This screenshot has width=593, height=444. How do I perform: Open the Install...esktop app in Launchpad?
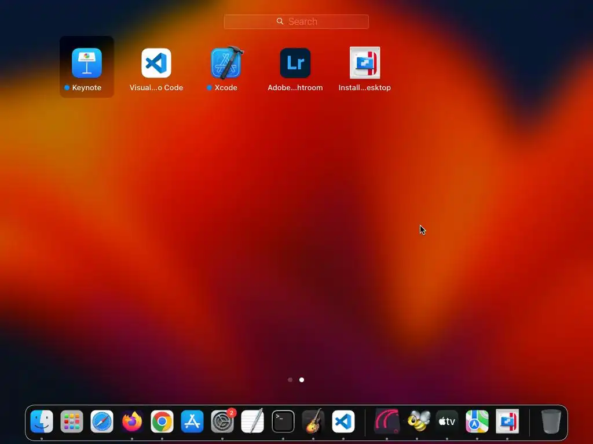click(x=365, y=62)
